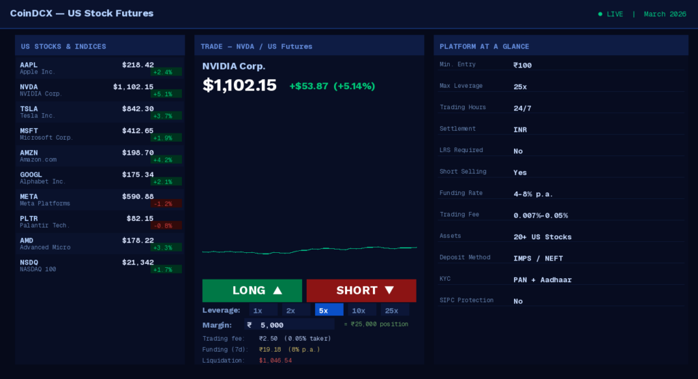This screenshot has width=698, height=379.
Task: Select AAPL Apple Inc. in stock list
Action: 100,68
